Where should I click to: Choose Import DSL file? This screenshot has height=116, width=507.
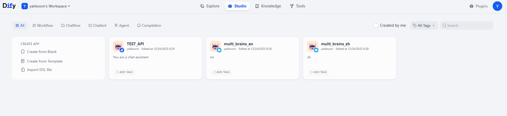37,70
